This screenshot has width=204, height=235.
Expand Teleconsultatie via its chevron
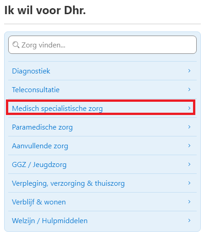click(189, 89)
